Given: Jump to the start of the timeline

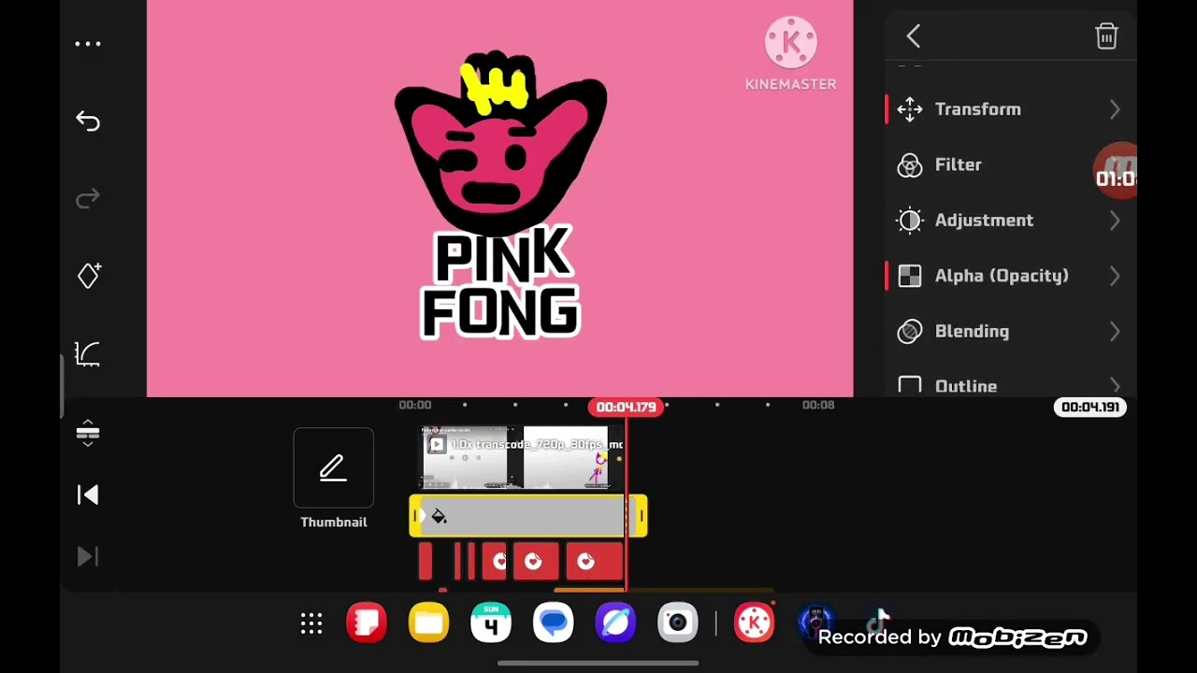Looking at the screenshot, I should 88,495.
